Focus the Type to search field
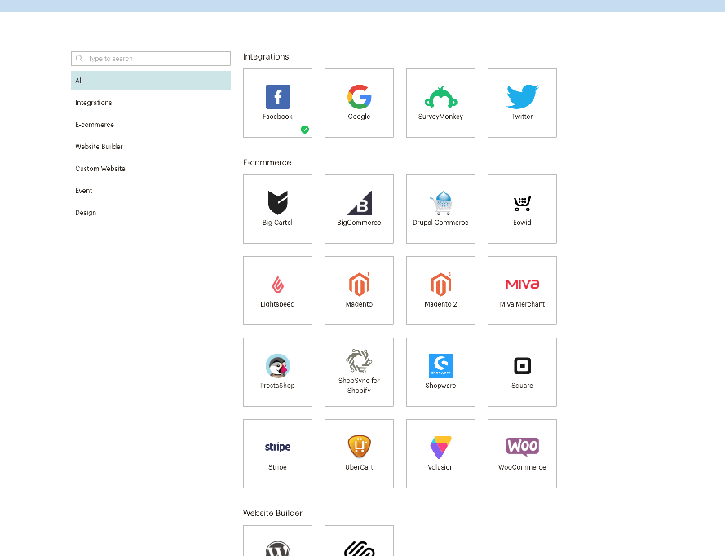This screenshot has width=725, height=556. pyautogui.click(x=151, y=59)
